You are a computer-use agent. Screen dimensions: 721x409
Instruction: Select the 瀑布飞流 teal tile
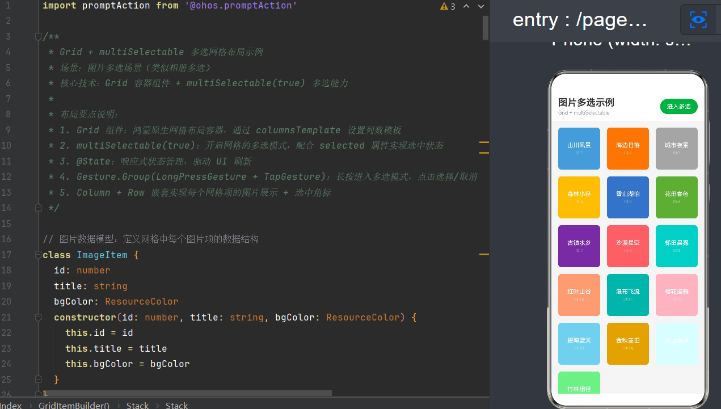(628, 295)
